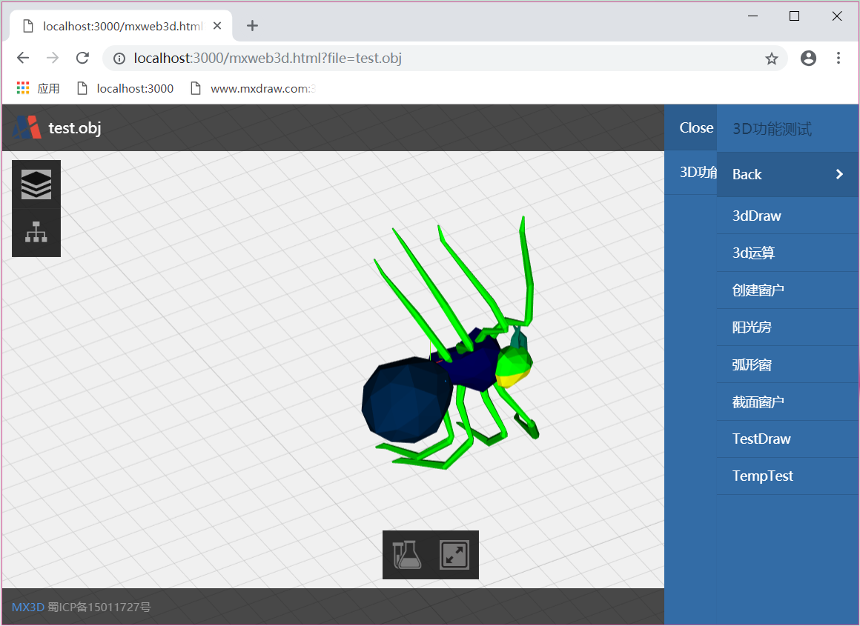The height and width of the screenshot is (626, 860).
Task: Maximize the browser window
Action: (793, 16)
